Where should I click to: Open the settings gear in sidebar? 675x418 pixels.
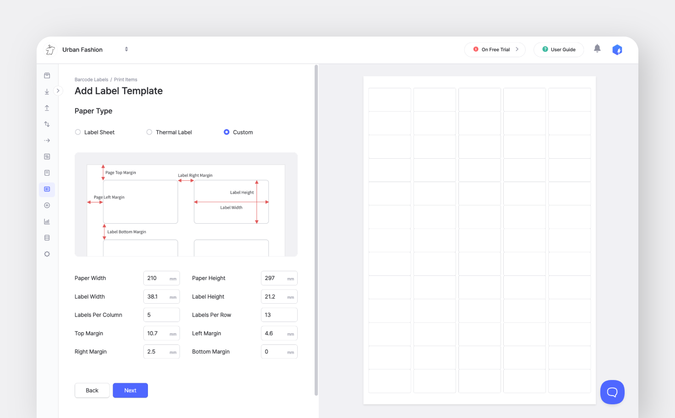pyautogui.click(x=47, y=254)
